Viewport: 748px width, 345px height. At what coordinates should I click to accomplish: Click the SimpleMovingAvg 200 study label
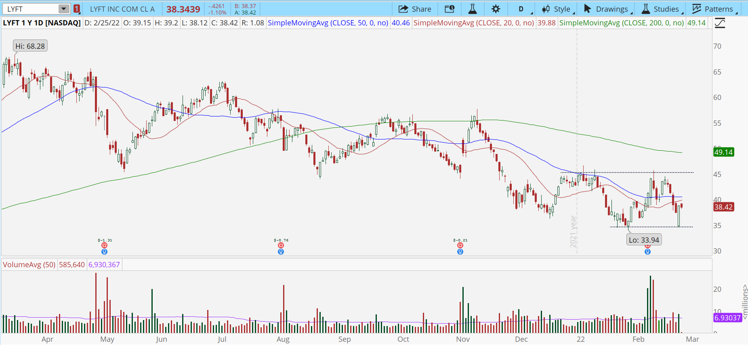(622, 23)
